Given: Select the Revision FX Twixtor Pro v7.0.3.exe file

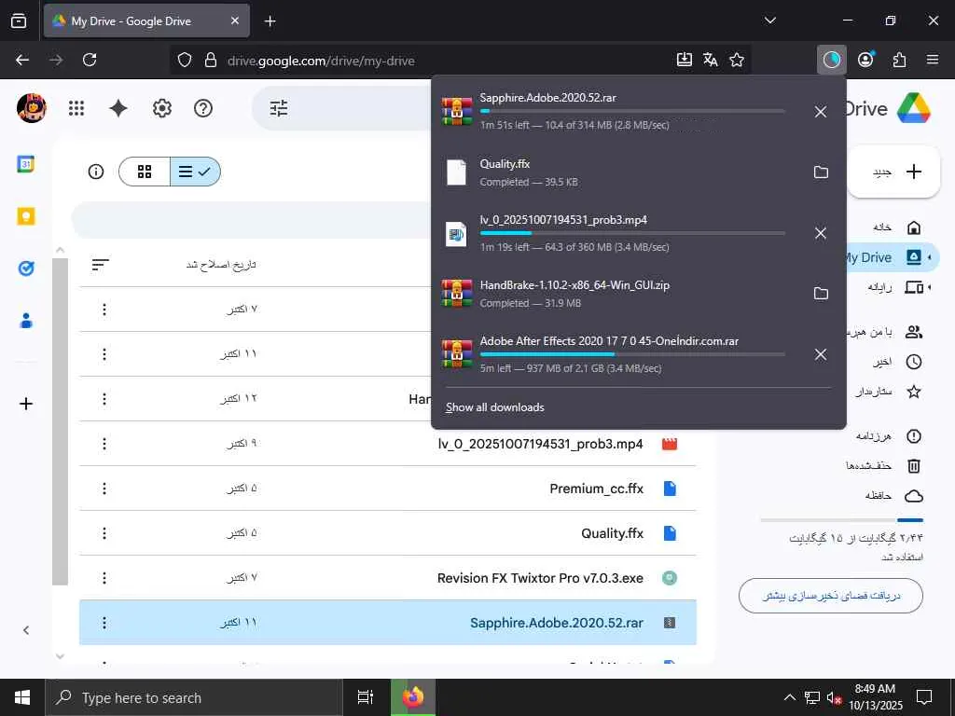Looking at the screenshot, I should point(540,578).
